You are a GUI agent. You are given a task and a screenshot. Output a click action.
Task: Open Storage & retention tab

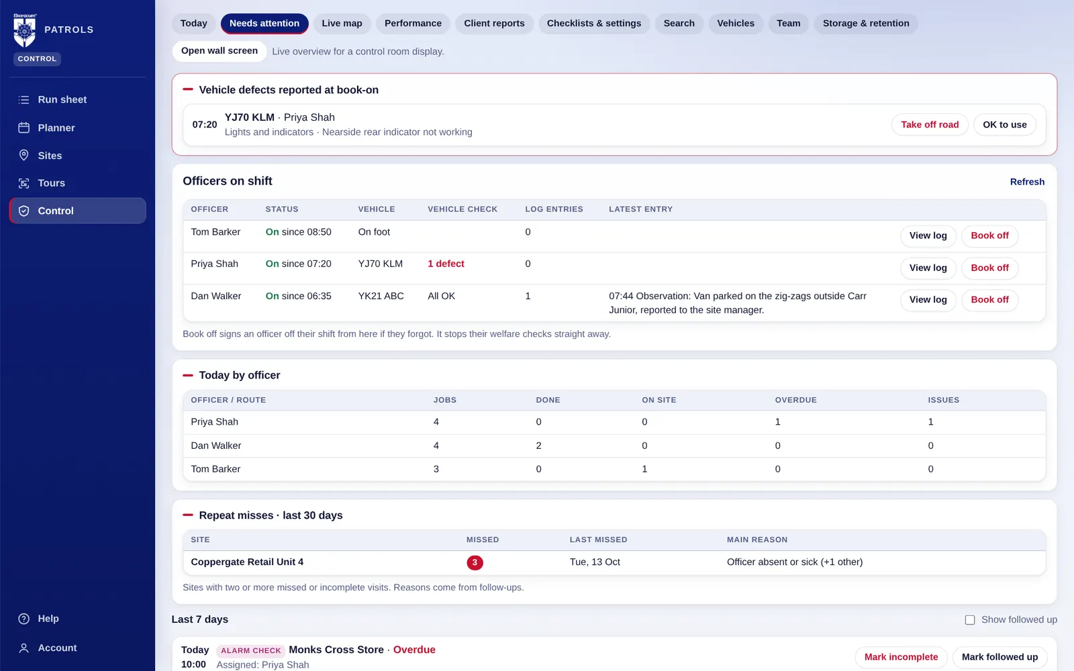click(866, 23)
